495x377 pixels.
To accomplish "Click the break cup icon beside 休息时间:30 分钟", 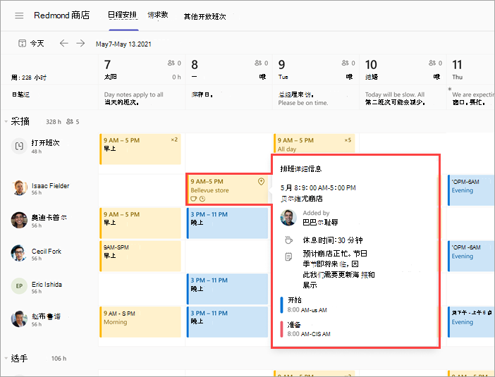I will coord(288,240).
